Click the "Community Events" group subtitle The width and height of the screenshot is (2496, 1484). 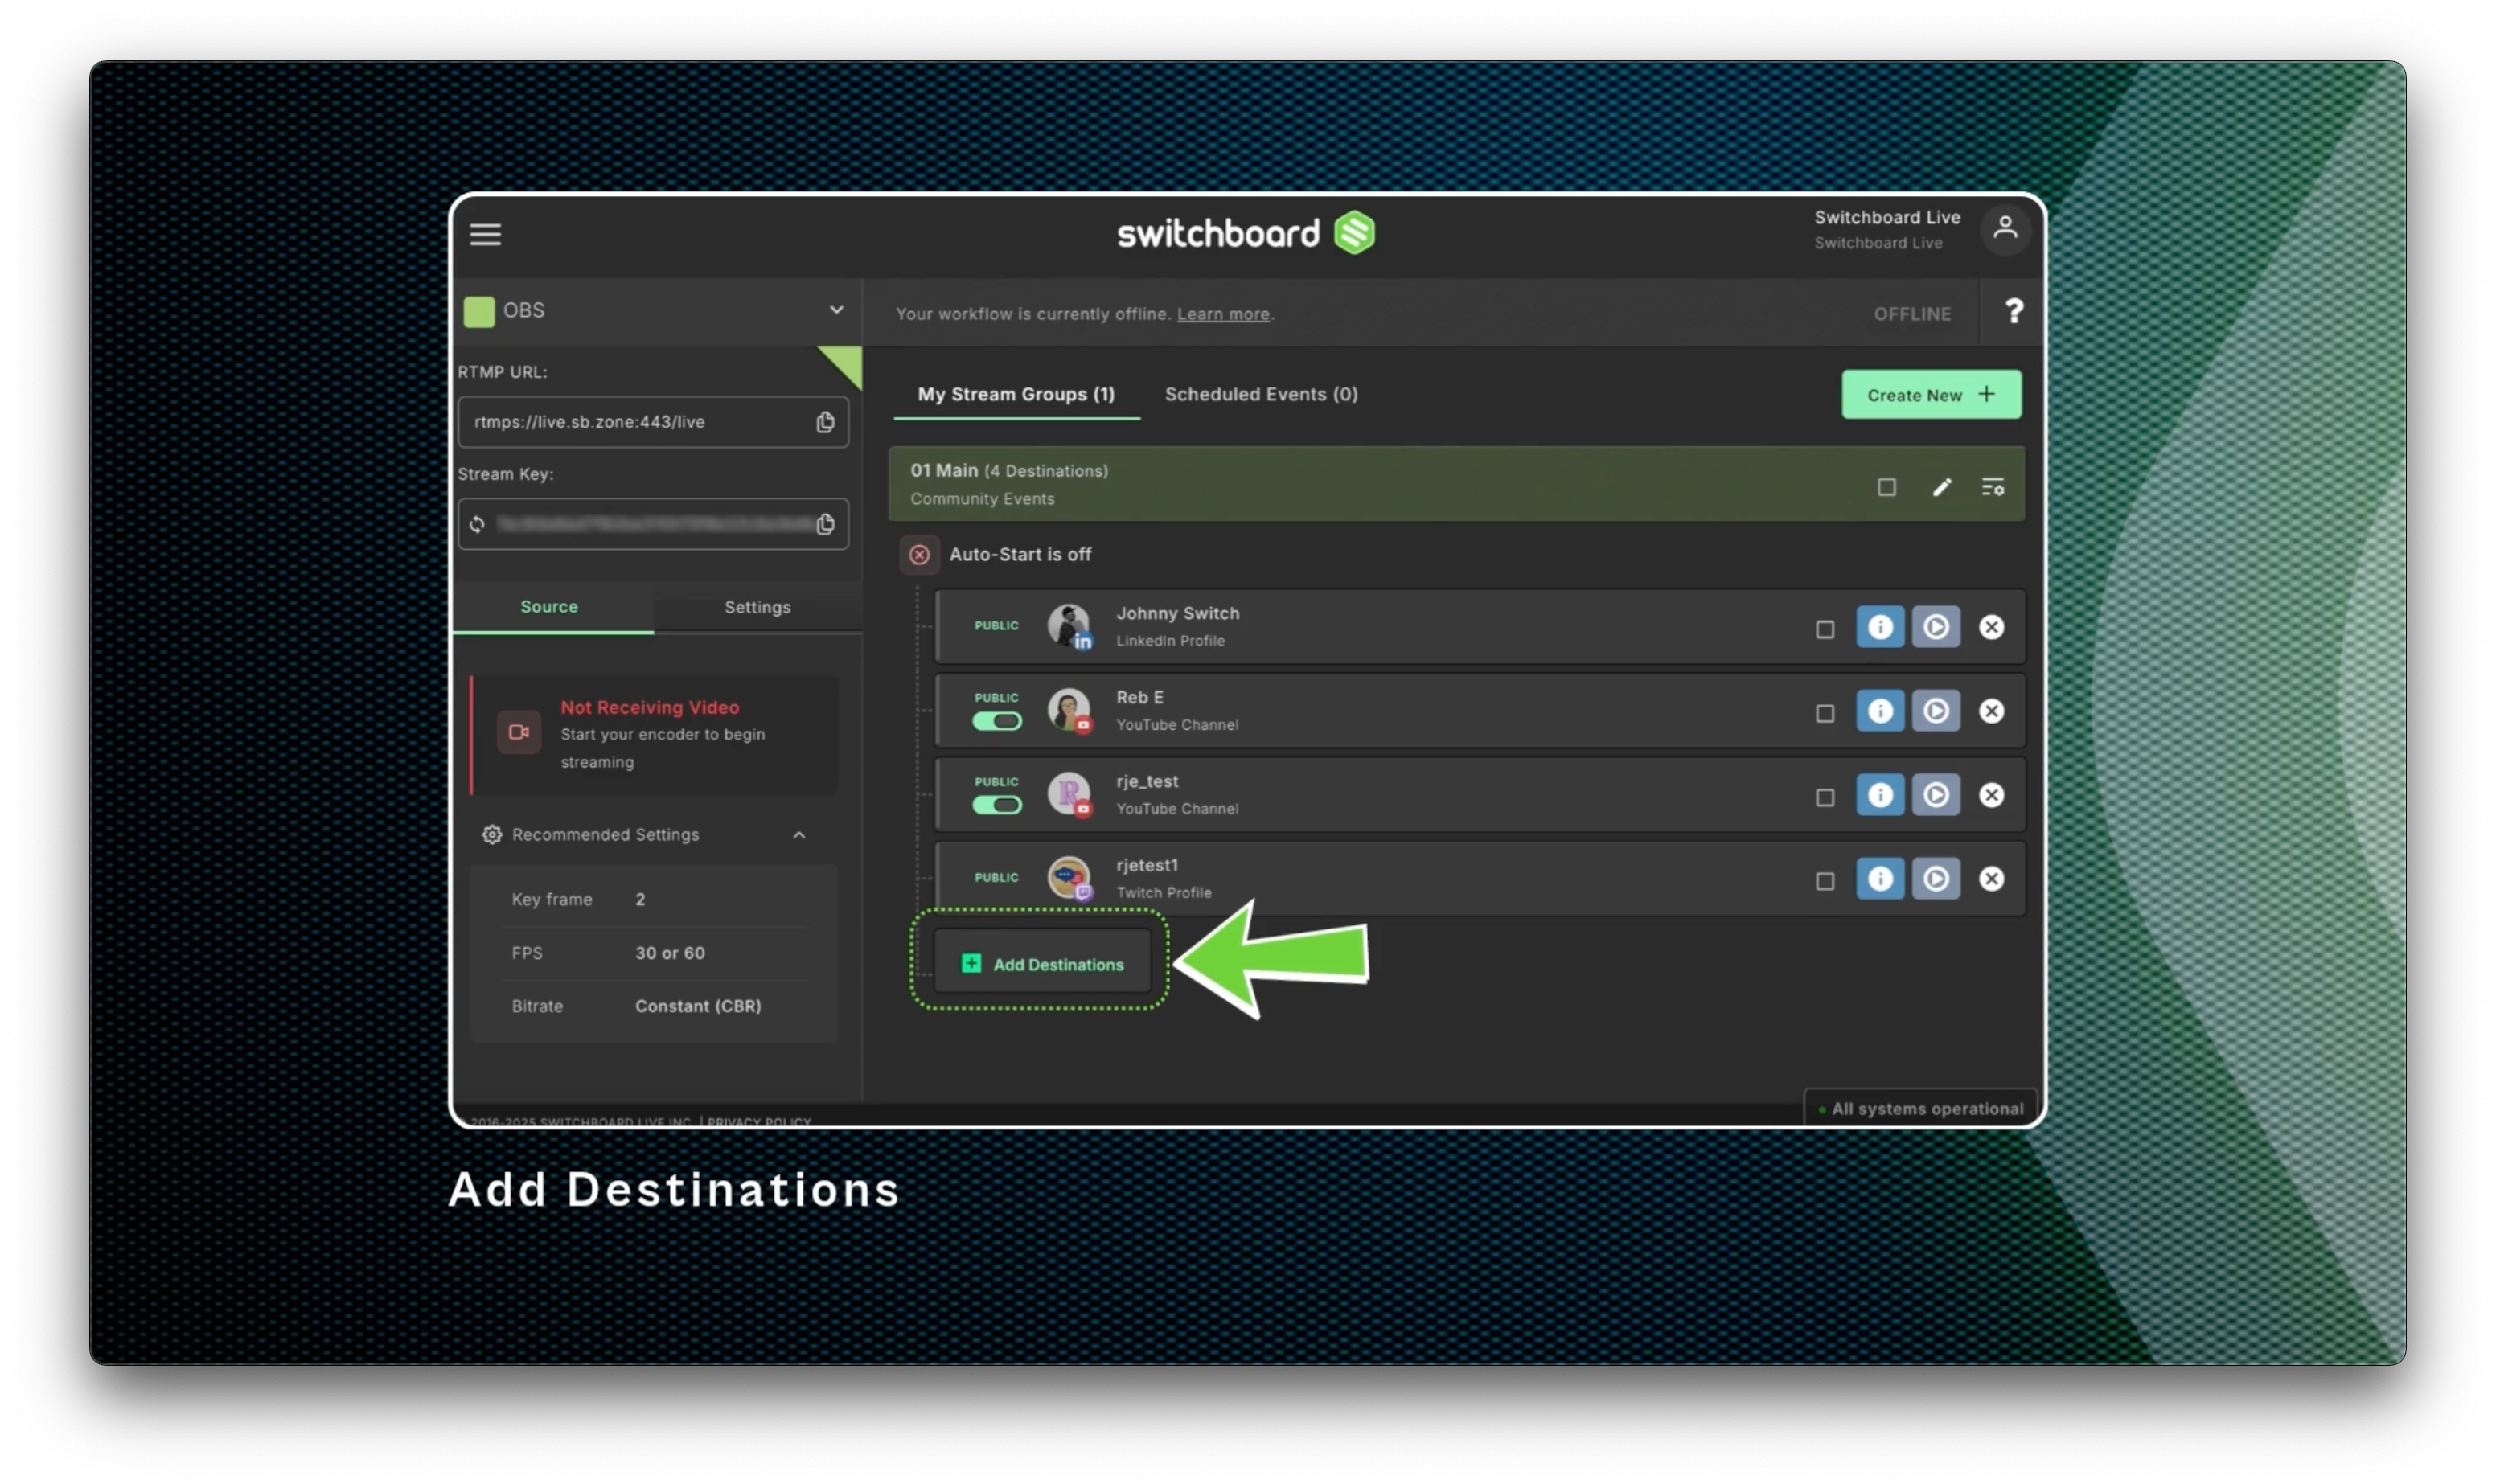(981, 499)
